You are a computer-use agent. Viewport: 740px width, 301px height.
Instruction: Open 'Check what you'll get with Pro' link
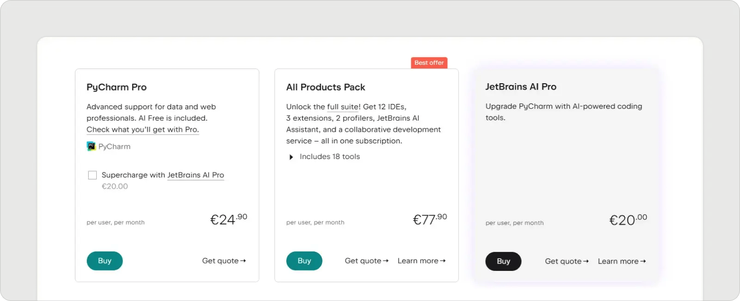142,129
